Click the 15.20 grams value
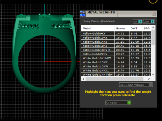The width and height of the screenshot is (162, 121). 120,38
